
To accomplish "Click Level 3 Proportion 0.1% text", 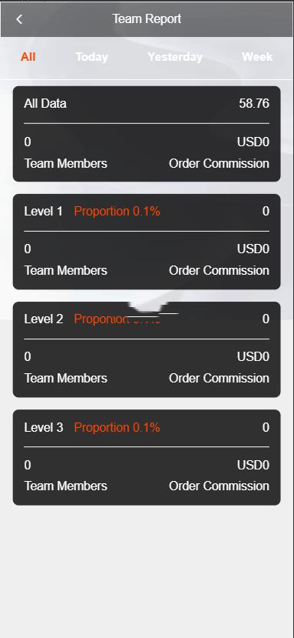I will click(x=117, y=427).
